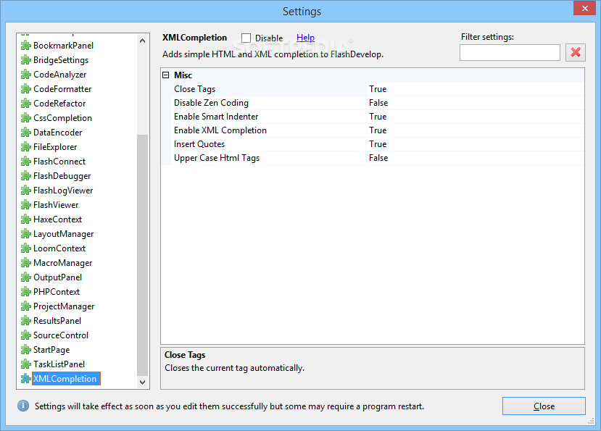Viewport: 601px width, 431px height.
Task: Select SourceControl in the plugin list
Action: (61, 335)
